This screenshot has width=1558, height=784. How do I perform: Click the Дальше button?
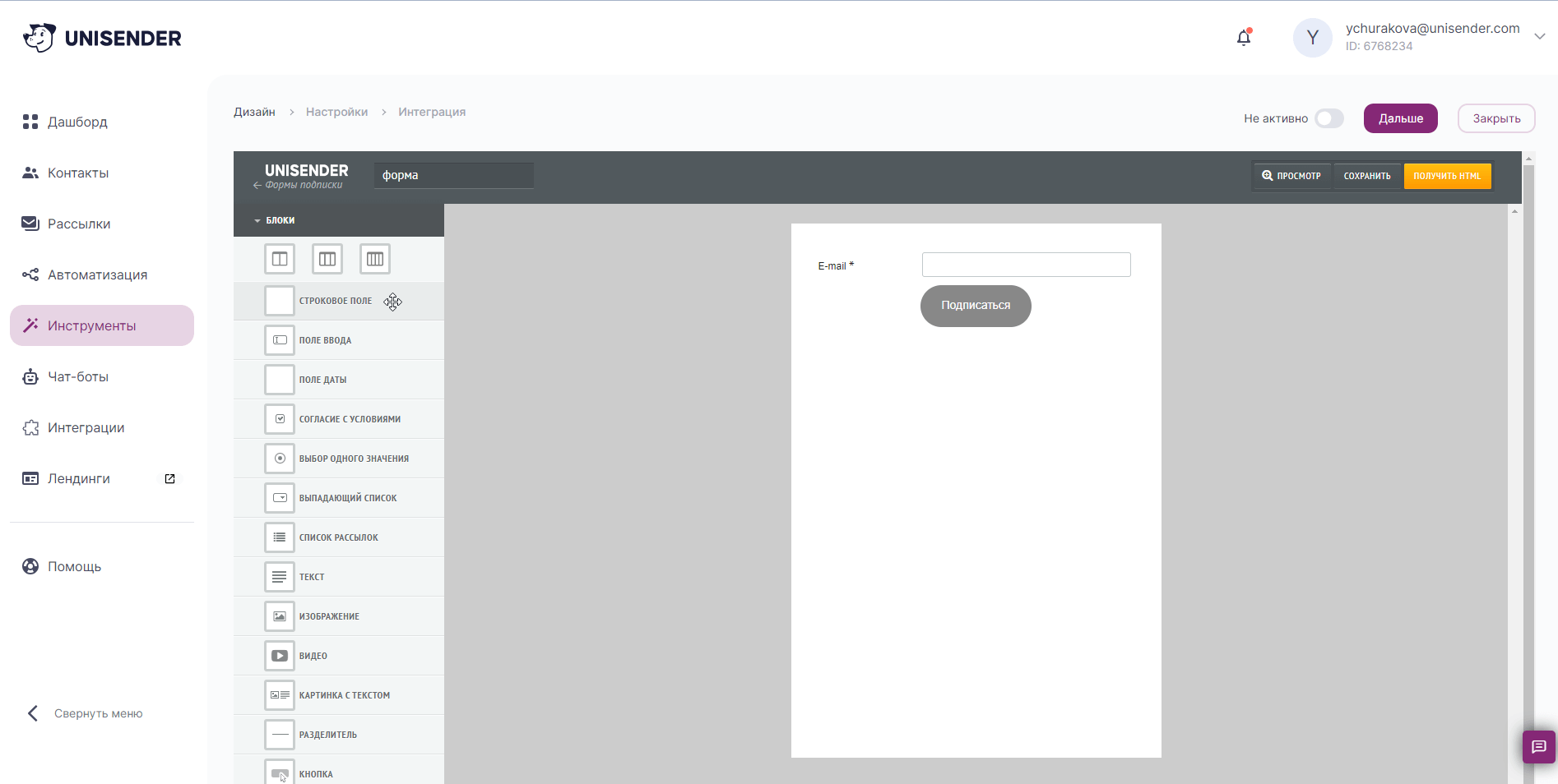1400,118
